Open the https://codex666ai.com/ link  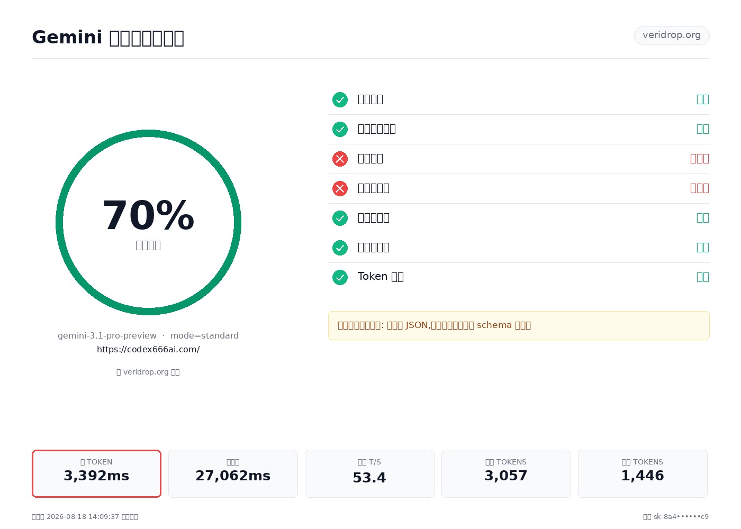148,350
